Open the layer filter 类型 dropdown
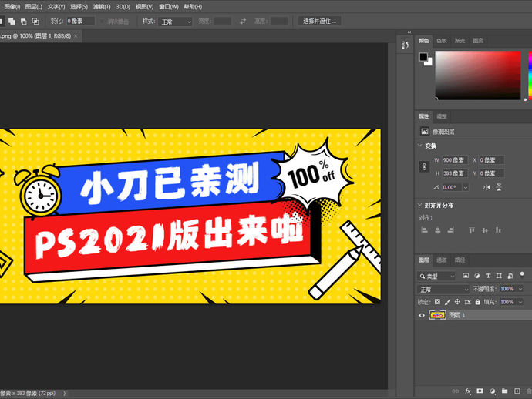This screenshot has height=399, width=532. pyautogui.click(x=436, y=276)
